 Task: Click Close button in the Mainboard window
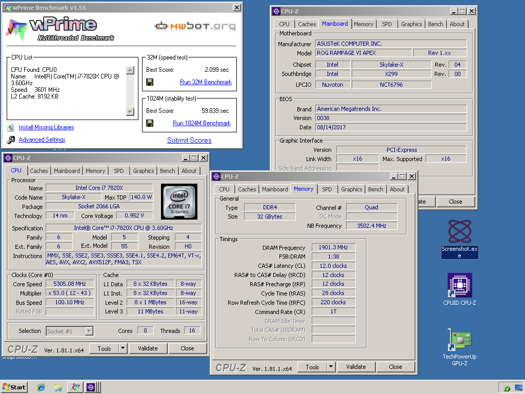click(x=455, y=202)
